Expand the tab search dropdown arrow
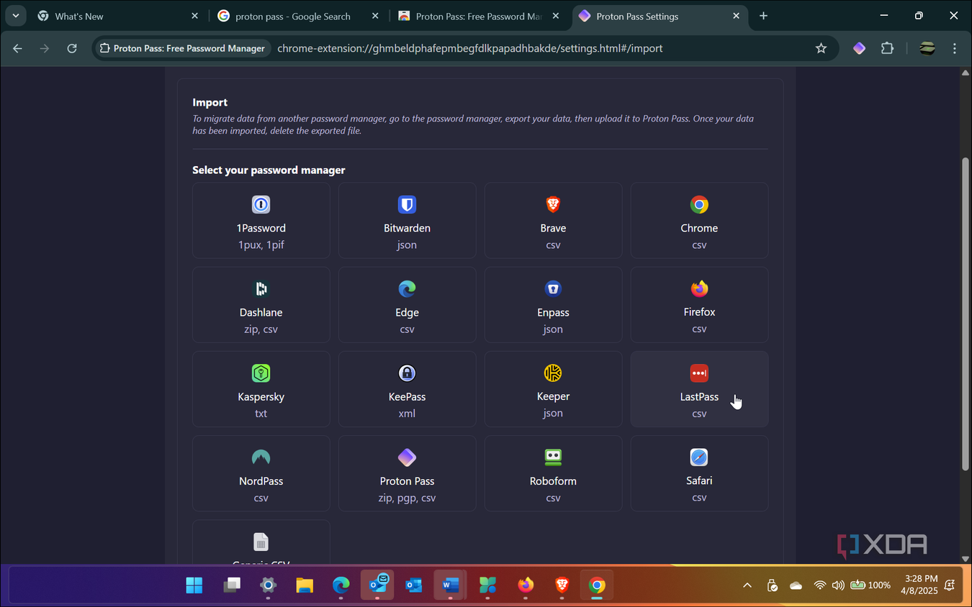This screenshot has width=972, height=607. coord(15,16)
